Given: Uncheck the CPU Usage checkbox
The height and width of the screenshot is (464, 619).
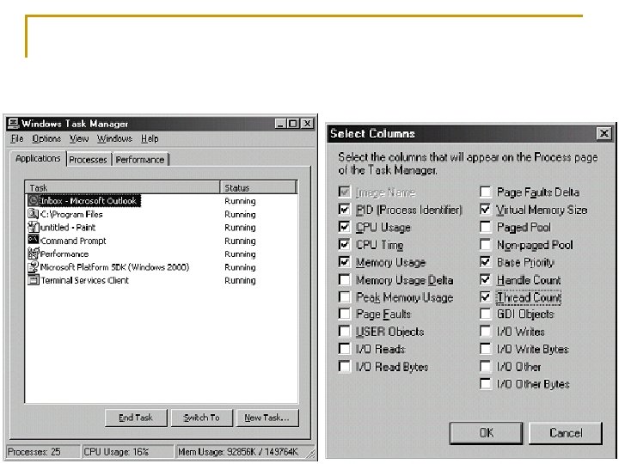Looking at the screenshot, I should (x=344, y=227).
